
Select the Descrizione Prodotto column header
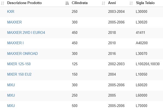pyautogui.click(x=25, y=3)
